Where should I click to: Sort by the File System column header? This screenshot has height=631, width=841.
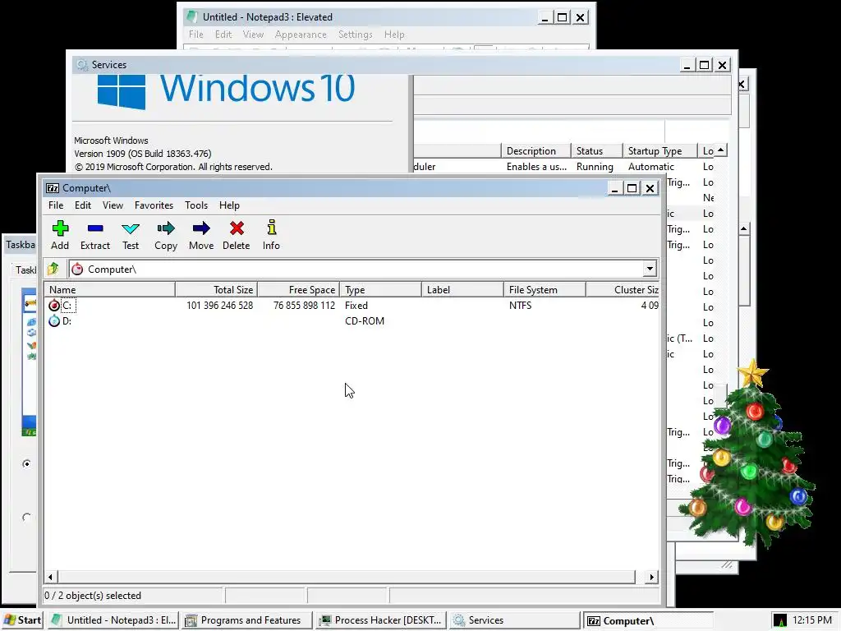(x=545, y=290)
